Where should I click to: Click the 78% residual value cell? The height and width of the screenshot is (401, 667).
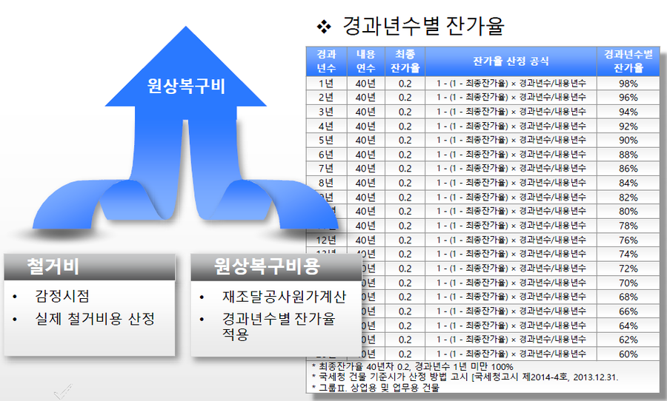pos(628,226)
